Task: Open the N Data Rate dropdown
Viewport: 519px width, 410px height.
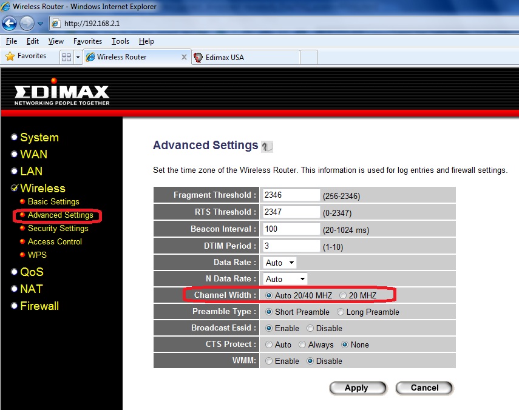Action: pos(285,279)
